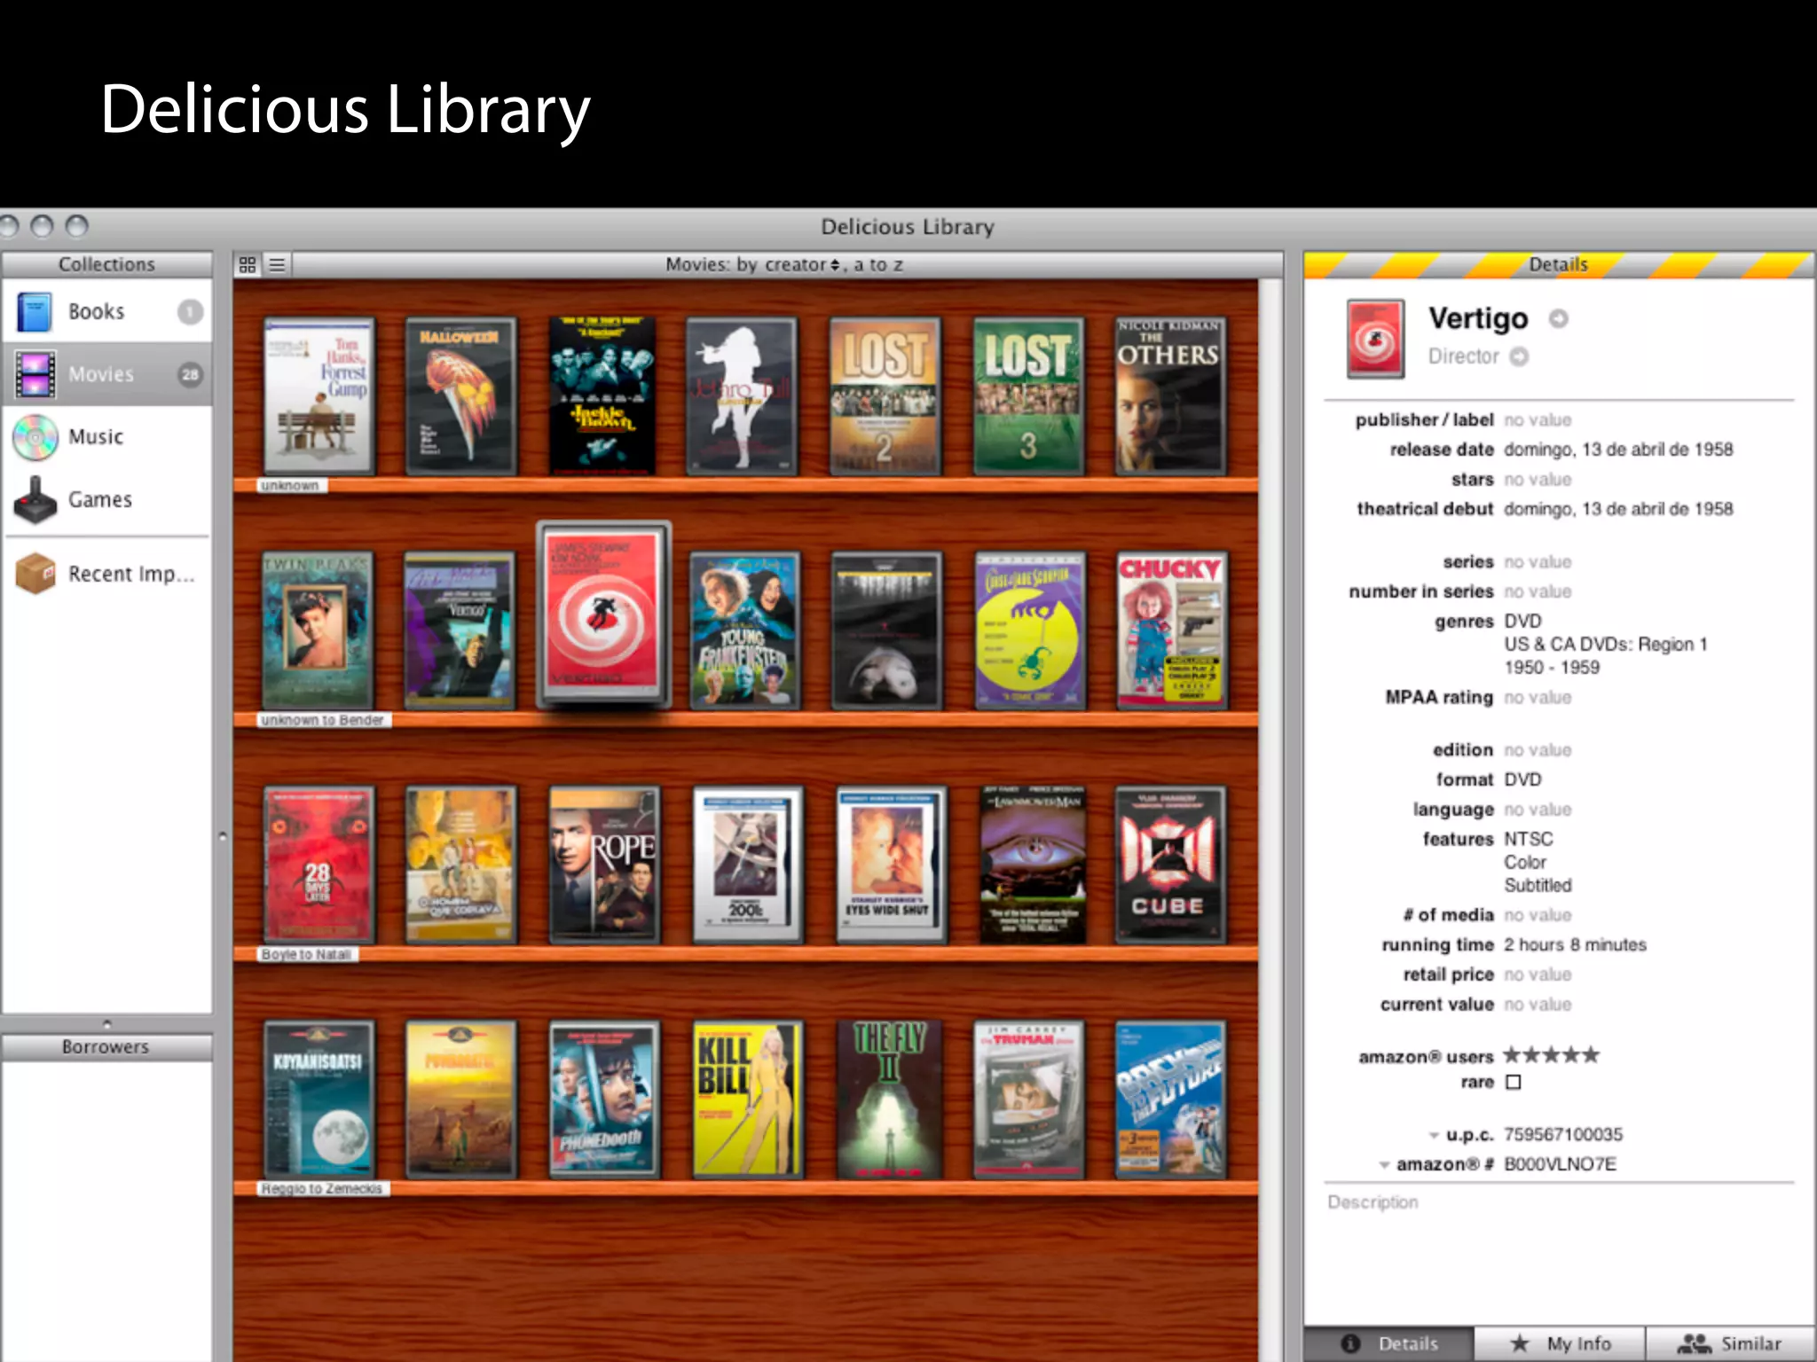Expand the u.p.c. disclosure triangle
This screenshot has width=1817, height=1362.
1434,1136
